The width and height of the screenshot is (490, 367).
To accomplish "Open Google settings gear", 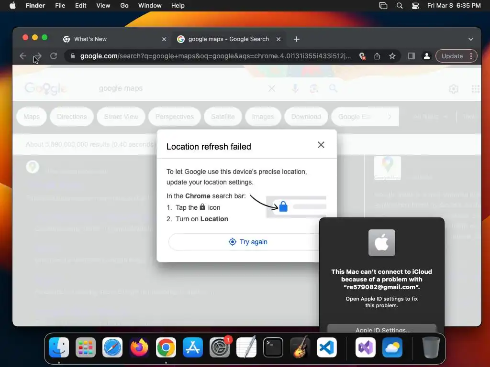I will point(454,89).
